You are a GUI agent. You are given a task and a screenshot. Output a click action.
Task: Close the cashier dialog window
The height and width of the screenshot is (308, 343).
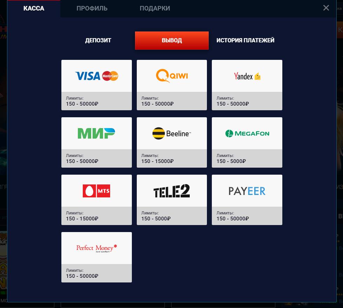point(326,8)
